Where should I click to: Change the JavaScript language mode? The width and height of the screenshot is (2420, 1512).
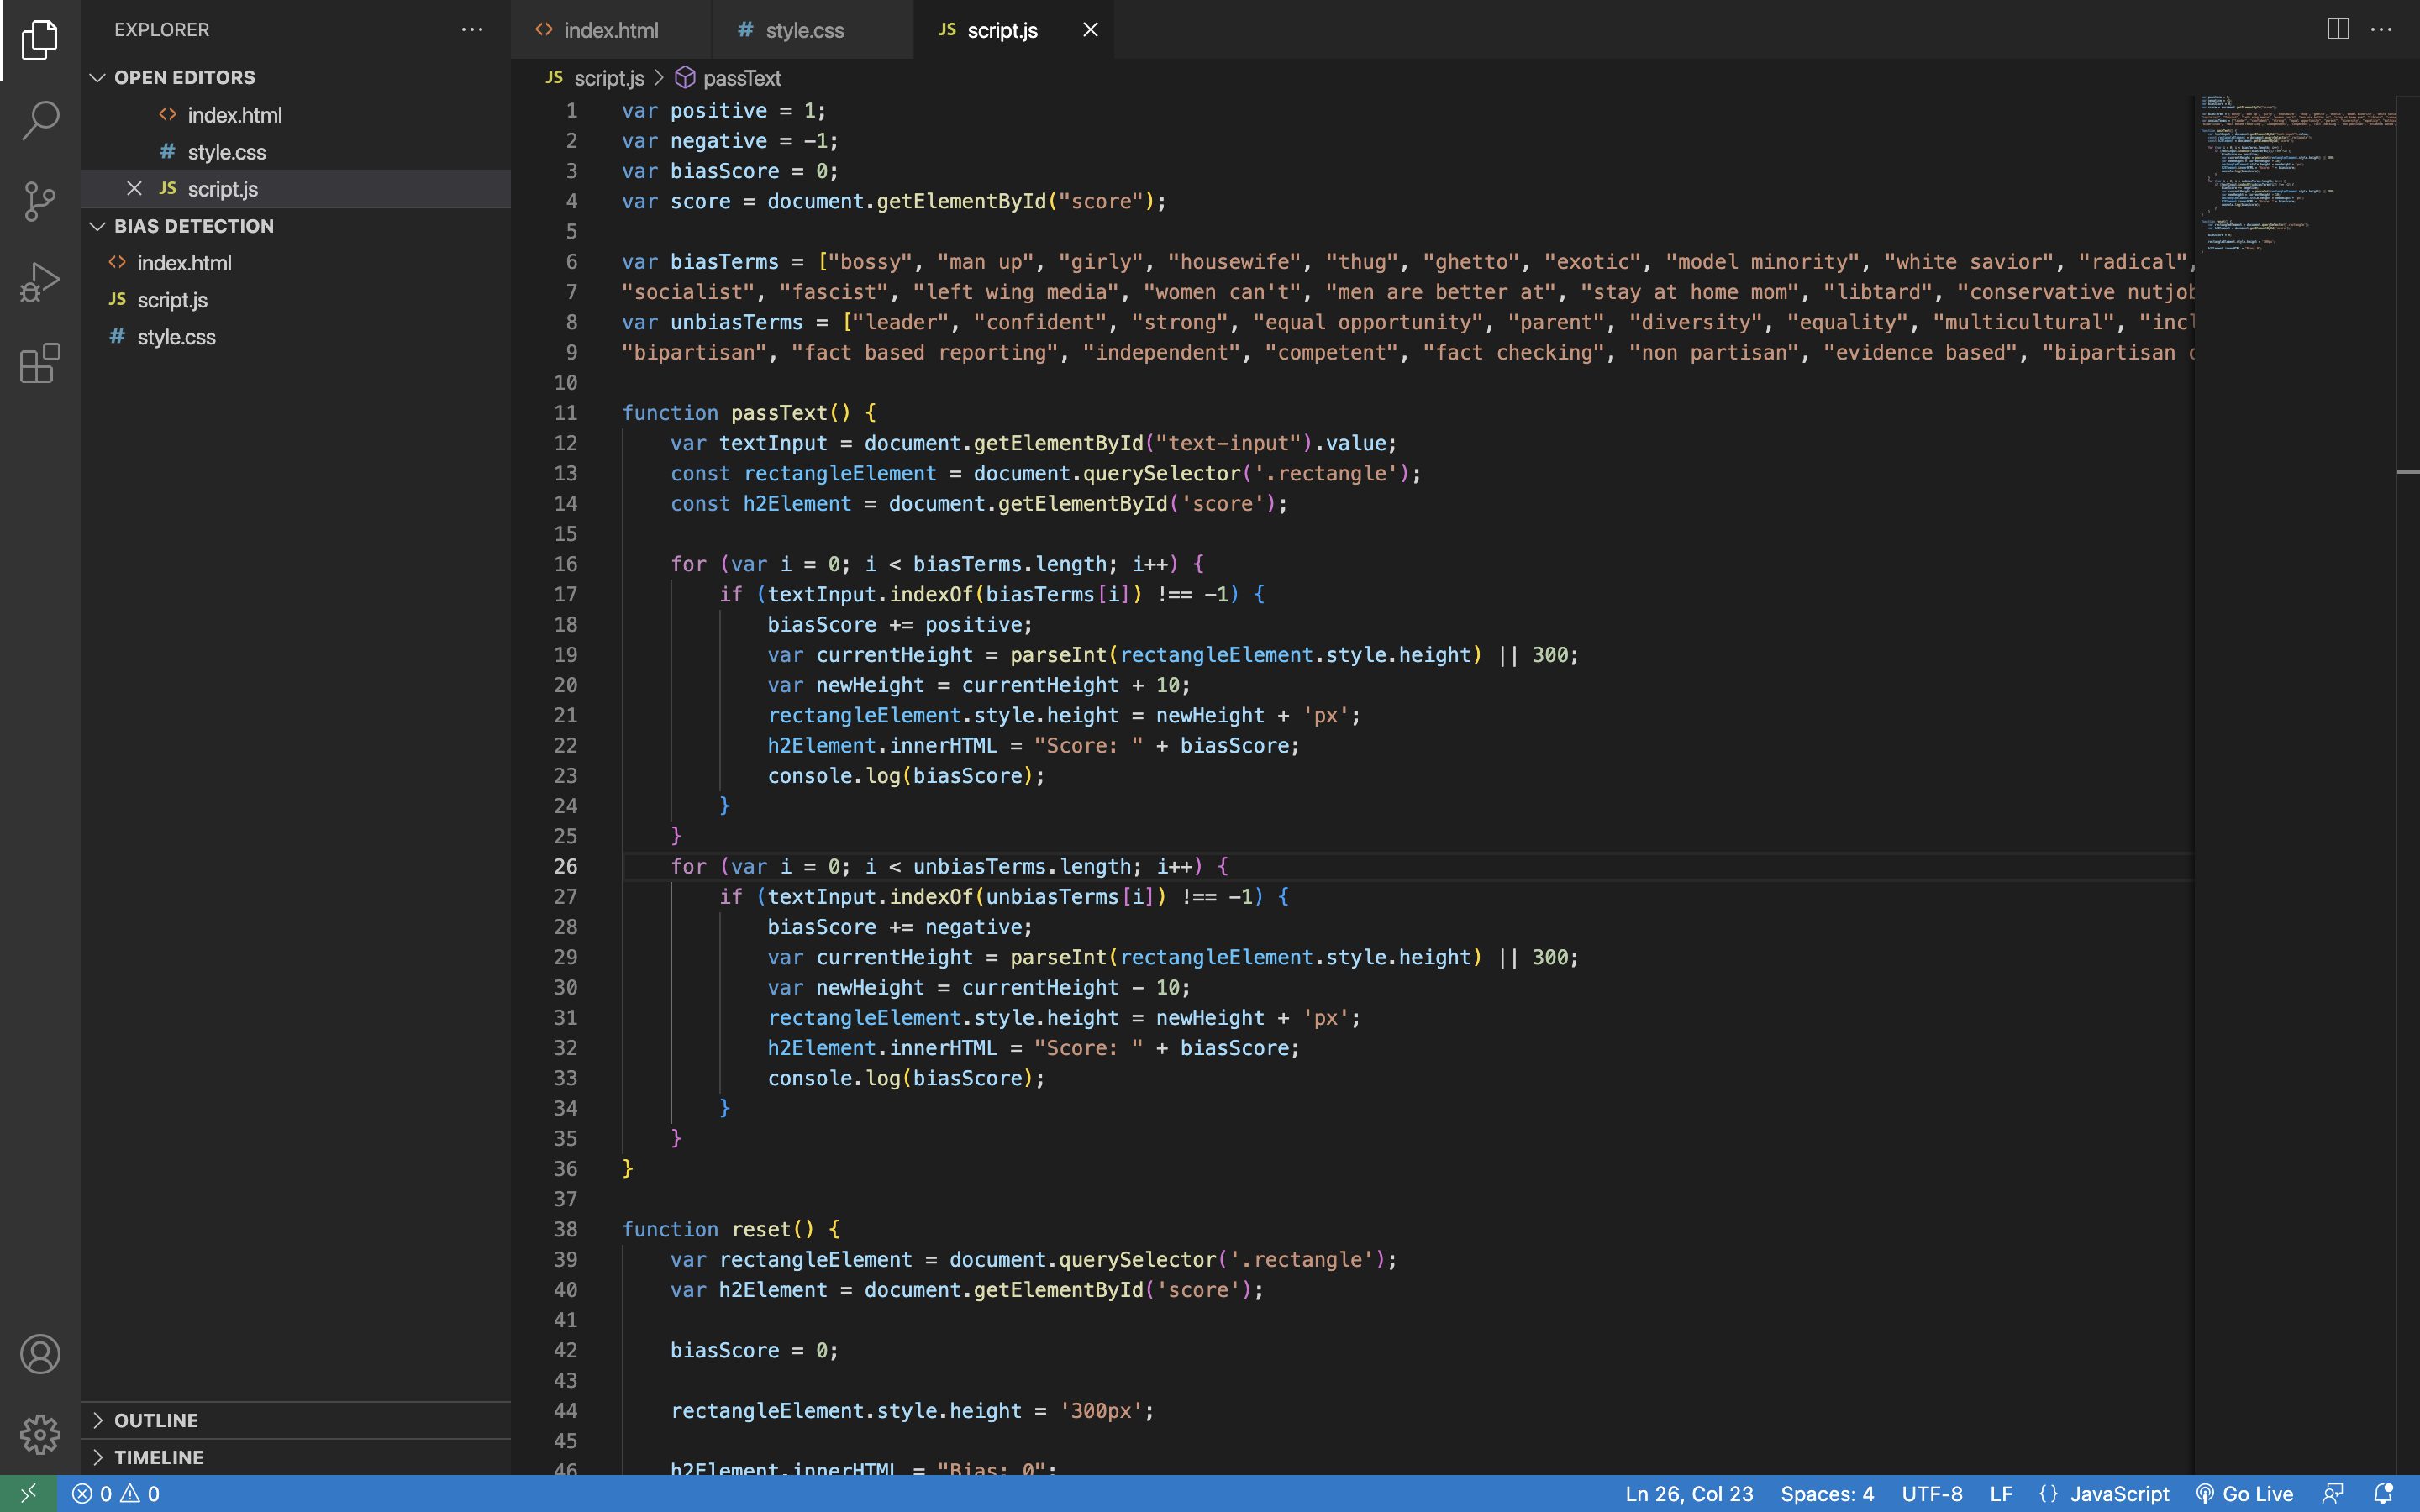2118,1493
